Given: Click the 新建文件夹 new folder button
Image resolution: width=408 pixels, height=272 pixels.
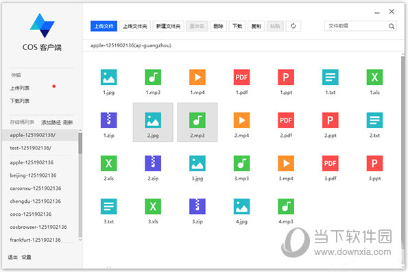Looking at the screenshot, I should pos(168,26).
